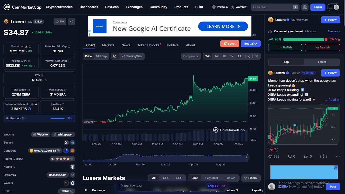
Task: Click the $XERA How do you feel input
Action: pyautogui.click(x=301, y=186)
